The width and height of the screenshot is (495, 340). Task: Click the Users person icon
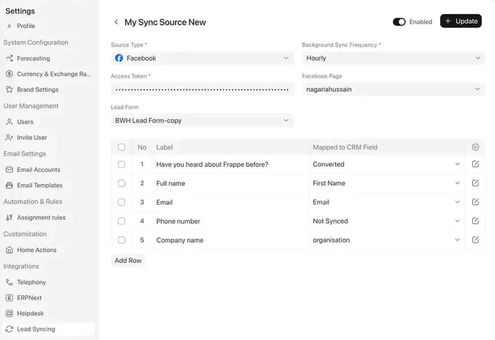(x=9, y=122)
